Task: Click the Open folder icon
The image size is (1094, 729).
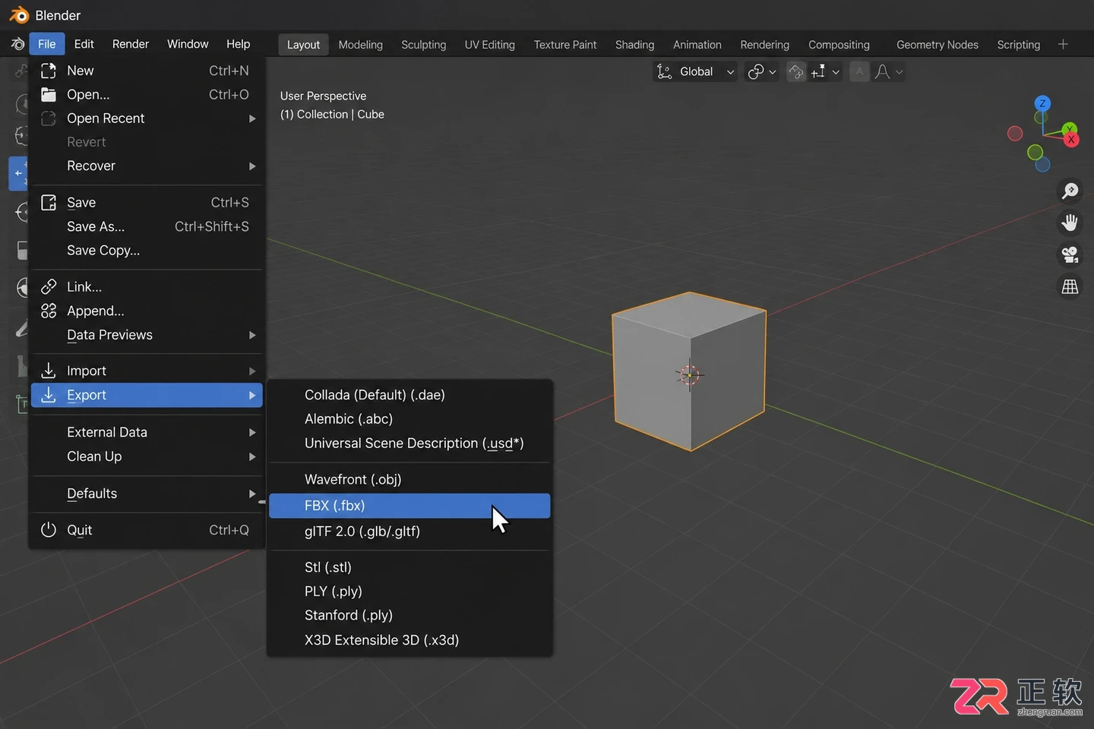Action: (49, 94)
